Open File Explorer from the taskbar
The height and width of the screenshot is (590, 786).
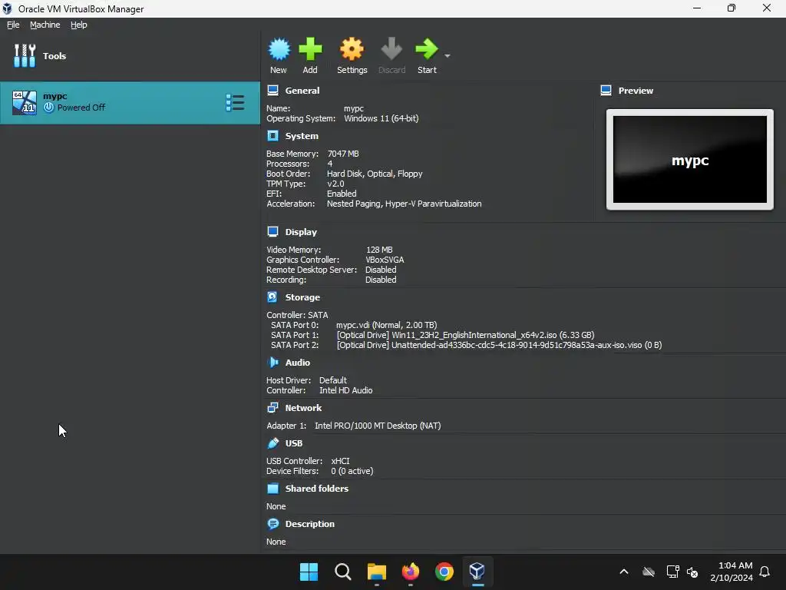pos(376,572)
